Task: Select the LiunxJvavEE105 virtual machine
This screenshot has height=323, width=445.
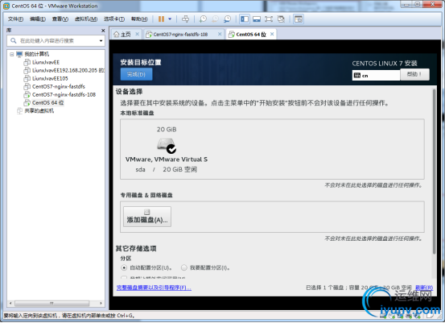Action: (50, 78)
